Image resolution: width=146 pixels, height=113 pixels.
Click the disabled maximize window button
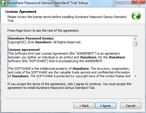[x=128, y=2]
